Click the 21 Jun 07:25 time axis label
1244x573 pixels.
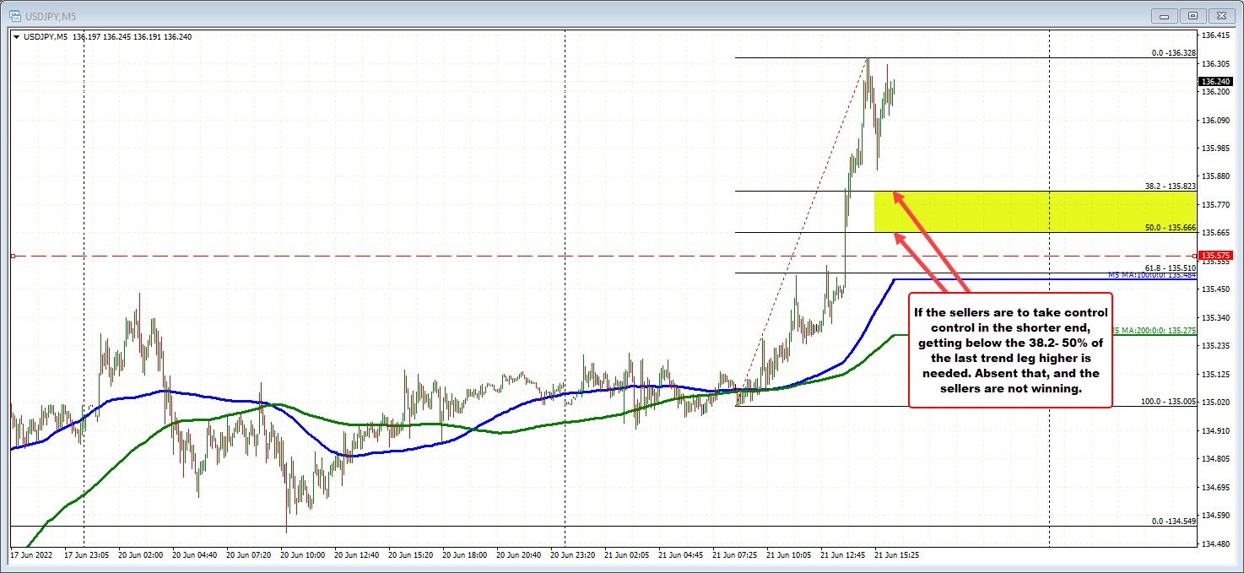736,556
